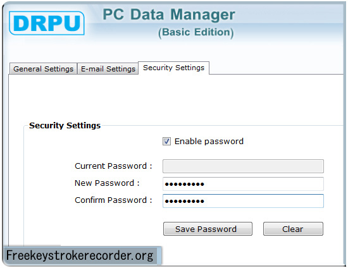The width and height of the screenshot is (348, 268).
Task: Click the Confirm Password label
Action: click(113, 200)
